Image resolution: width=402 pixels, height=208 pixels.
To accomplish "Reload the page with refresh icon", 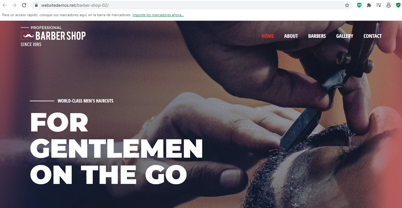I will click(x=24, y=5).
